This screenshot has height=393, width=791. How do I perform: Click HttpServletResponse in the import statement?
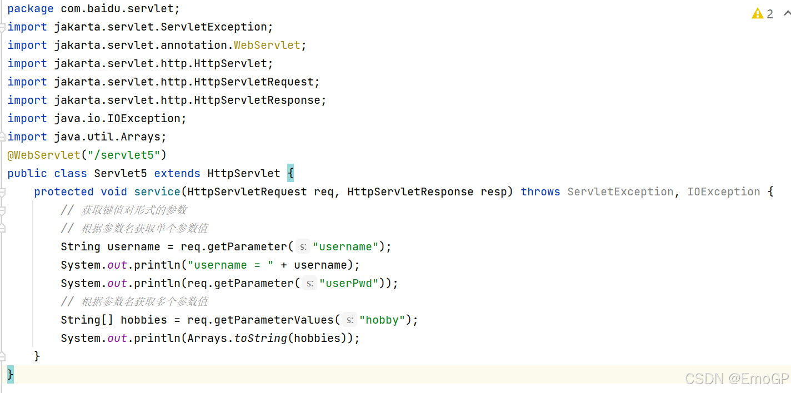[257, 100]
